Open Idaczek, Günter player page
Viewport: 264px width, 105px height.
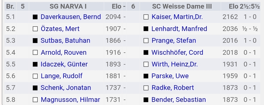(64, 64)
